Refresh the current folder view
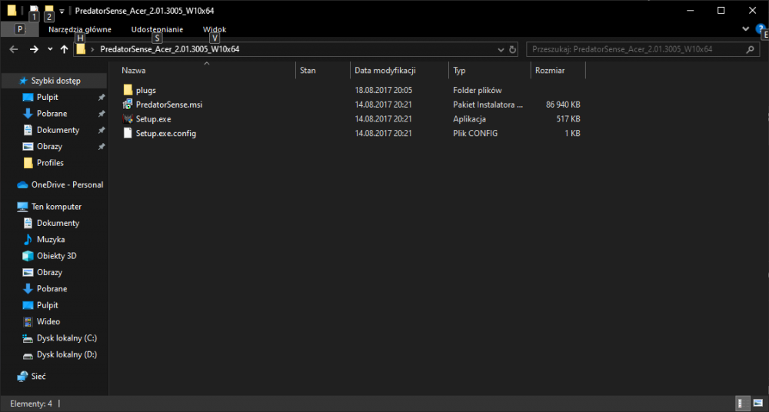Screen dimensions: 769x412 tap(513, 49)
